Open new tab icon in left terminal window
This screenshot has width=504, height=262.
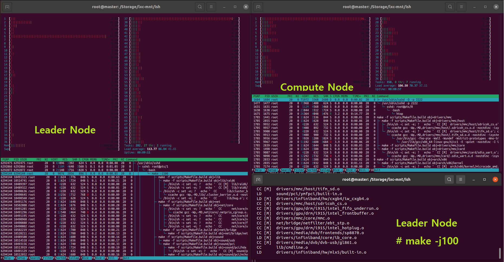[7, 7]
